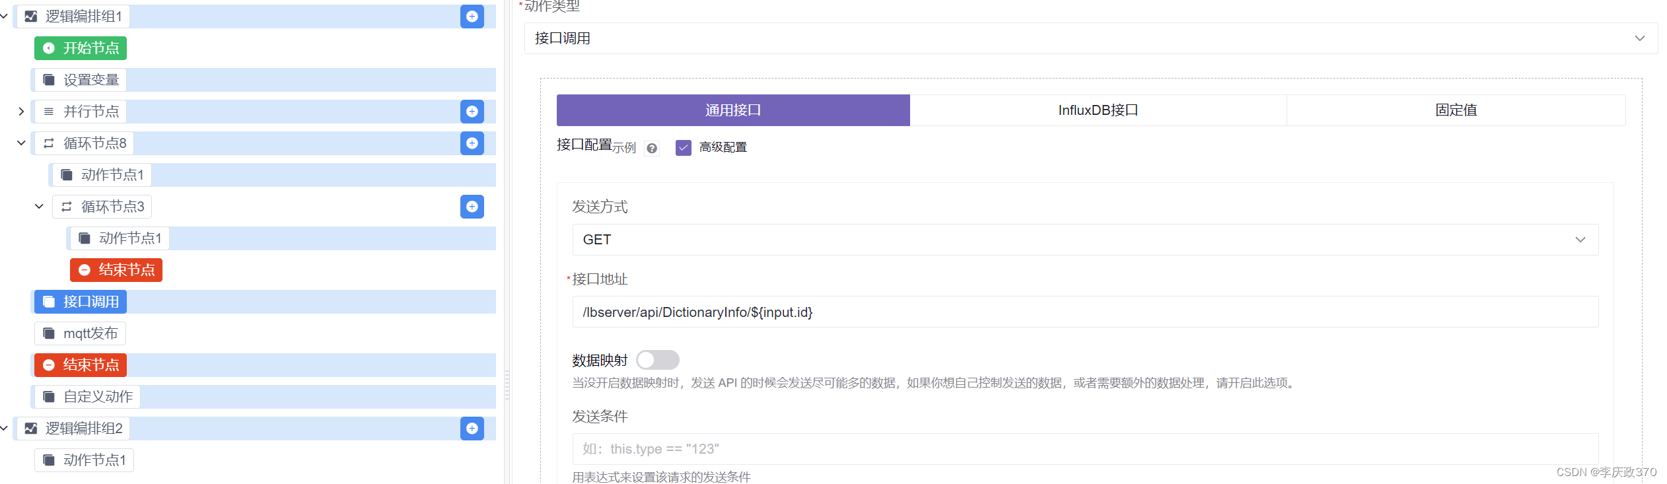Screen dimensions: 1667x484
Task: Enable the 数据映射 switch
Action: point(658,360)
